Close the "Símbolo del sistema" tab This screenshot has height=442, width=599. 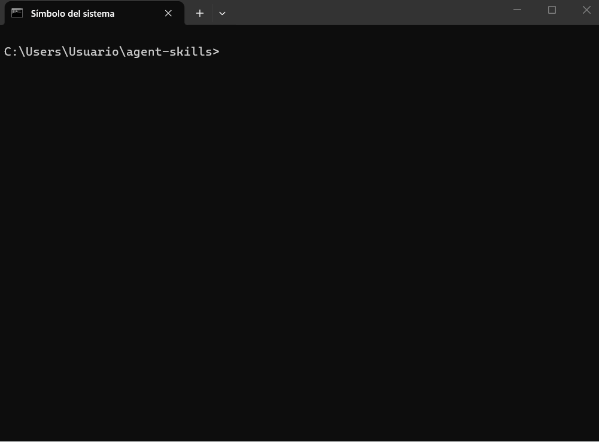tap(168, 13)
